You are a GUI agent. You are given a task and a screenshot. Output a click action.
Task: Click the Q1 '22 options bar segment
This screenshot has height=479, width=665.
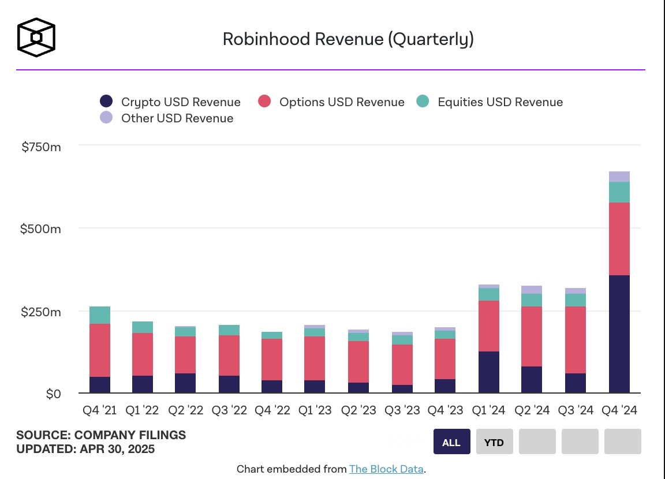(x=143, y=354)
